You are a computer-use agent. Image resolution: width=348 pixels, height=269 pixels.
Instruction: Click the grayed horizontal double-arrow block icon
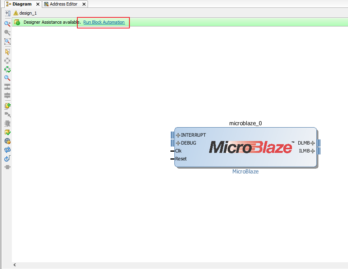(x=7, y=167)
